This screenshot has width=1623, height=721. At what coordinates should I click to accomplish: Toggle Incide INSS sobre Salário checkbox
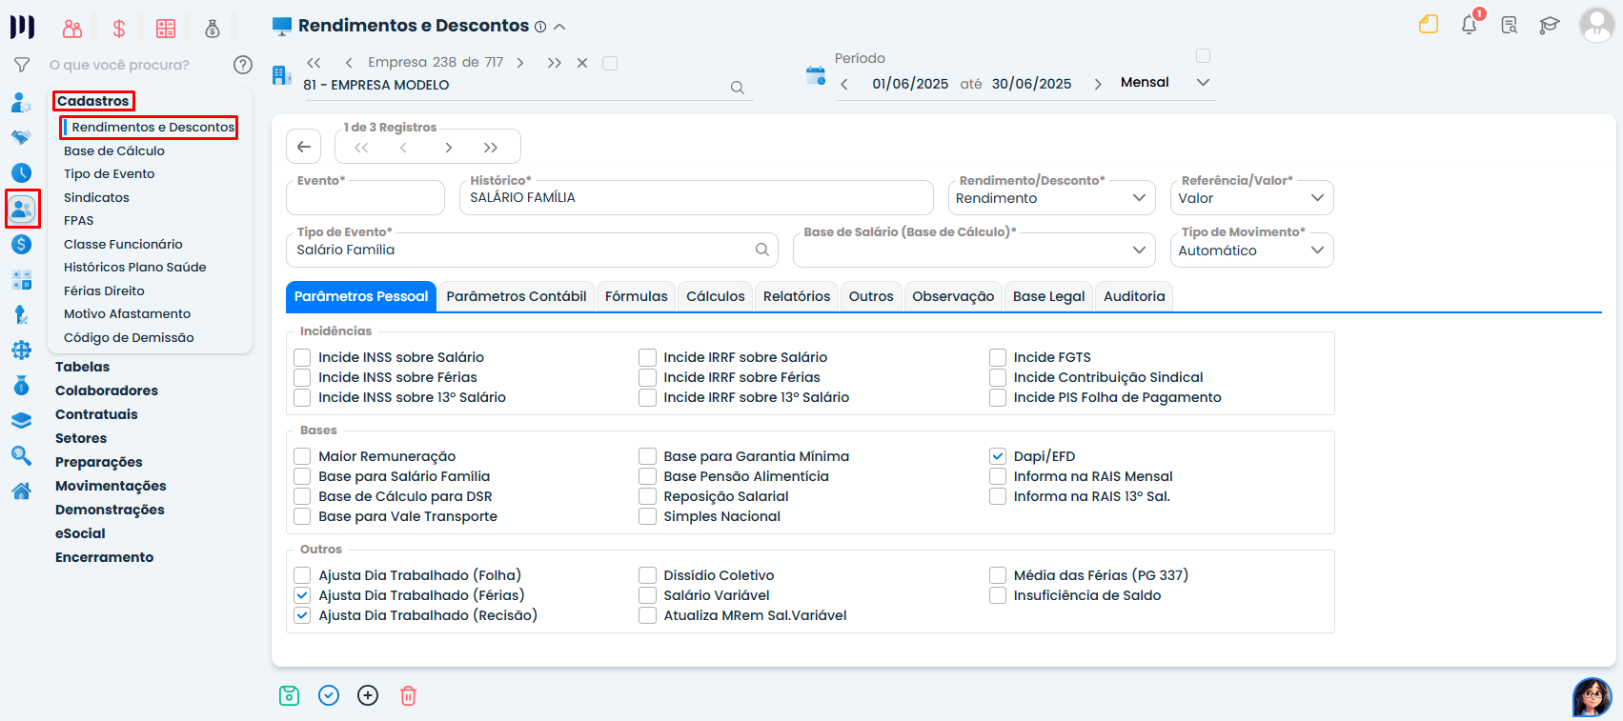pos(302,357)
